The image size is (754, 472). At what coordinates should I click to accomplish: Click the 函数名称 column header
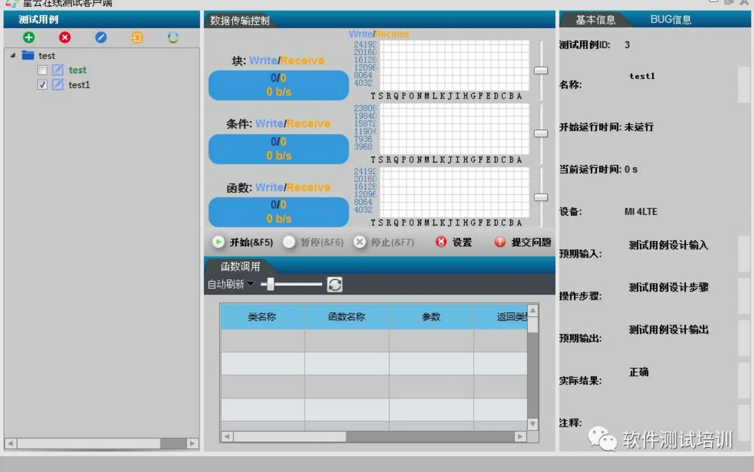[347, 317]
